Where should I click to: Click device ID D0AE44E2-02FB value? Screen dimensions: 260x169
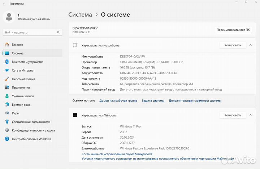tap(149, 73)
